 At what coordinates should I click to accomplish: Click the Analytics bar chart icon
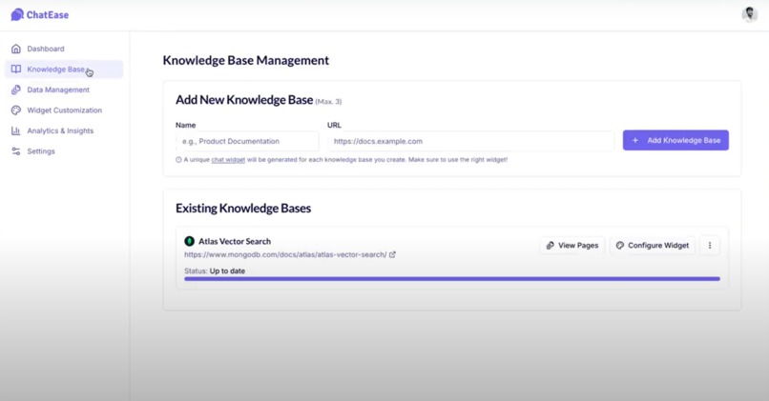tap(16, 130)
